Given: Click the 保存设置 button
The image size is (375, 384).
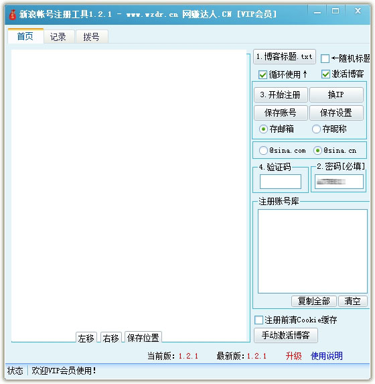Looking at the screenshot, I should pyautogui.click(x=336, y=113).
